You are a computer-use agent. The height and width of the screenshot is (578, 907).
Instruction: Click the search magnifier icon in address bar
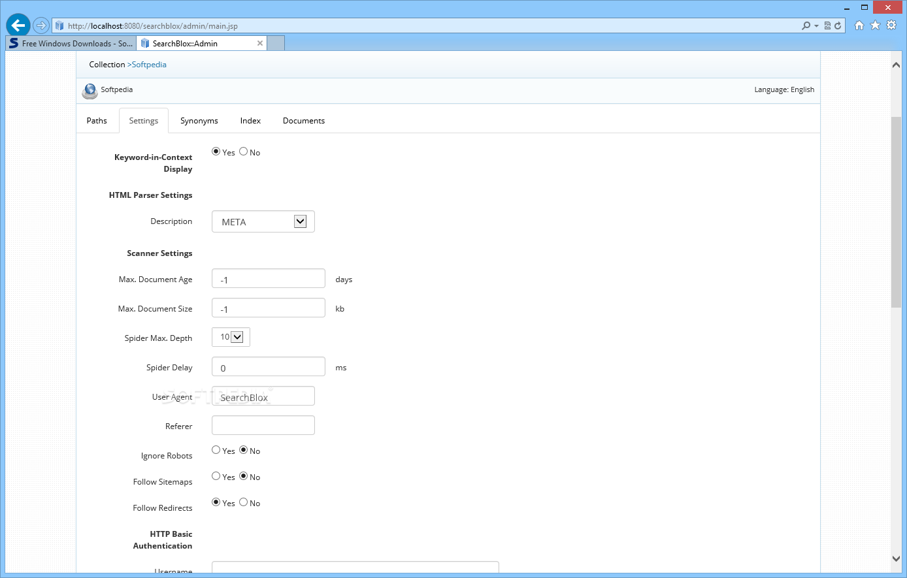[x=806, y=25]
